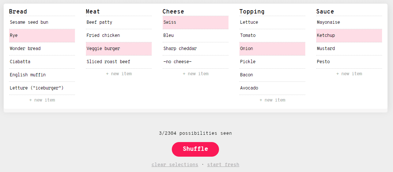Select Sharp cheddar cheese option

(x=196, y=49)
